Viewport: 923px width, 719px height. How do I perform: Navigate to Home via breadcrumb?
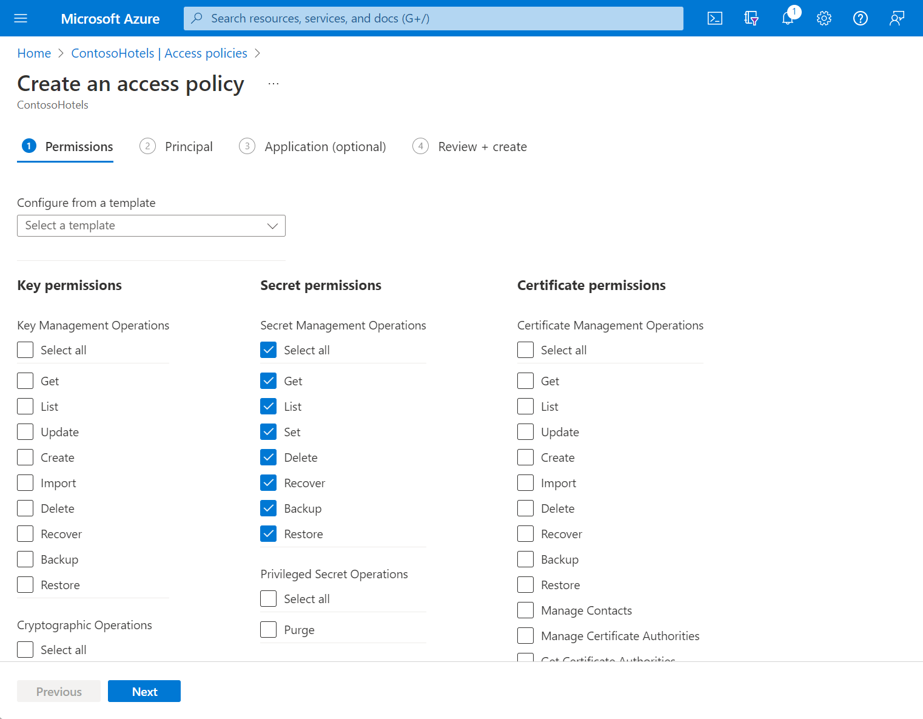point(34,53)
